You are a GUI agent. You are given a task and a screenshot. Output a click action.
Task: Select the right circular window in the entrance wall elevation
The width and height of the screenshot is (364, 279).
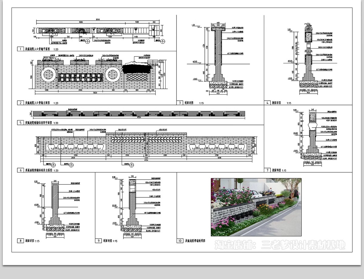(113, 75)
